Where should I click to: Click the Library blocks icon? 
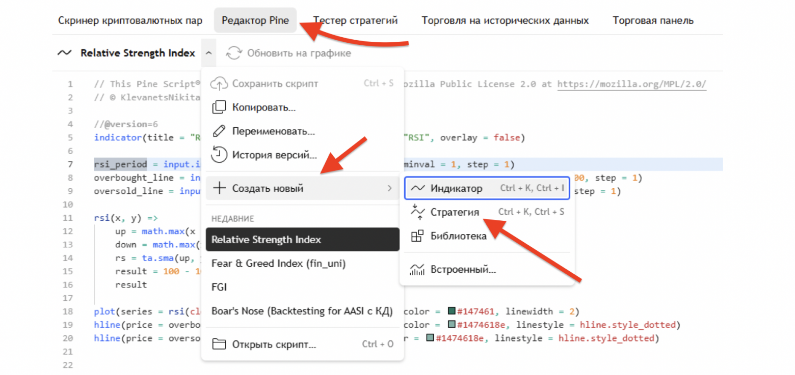point(417,236)
